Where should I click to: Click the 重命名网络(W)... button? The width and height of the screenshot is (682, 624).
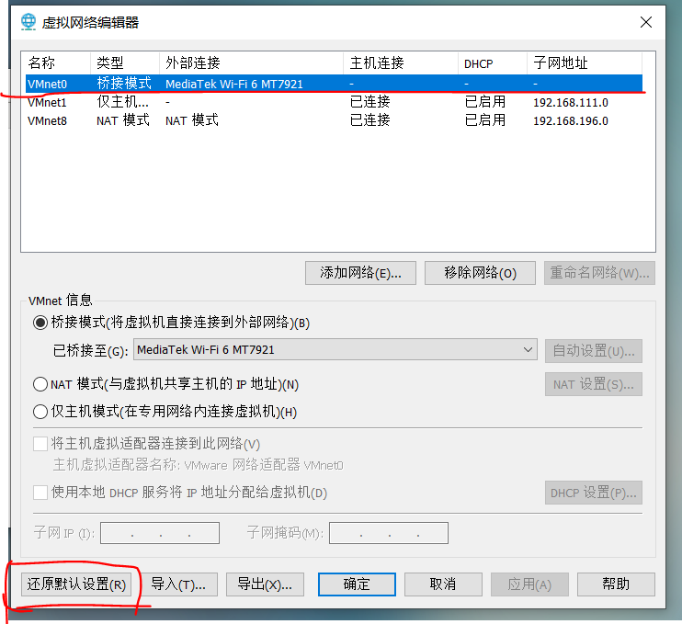click(x=599, y=273)
